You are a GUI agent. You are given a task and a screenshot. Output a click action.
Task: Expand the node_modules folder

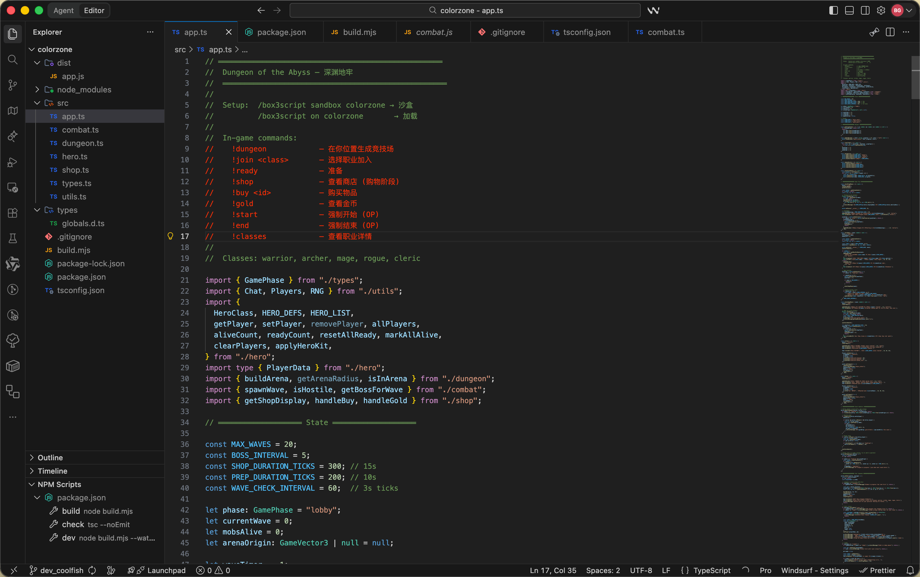pos(37,89)
